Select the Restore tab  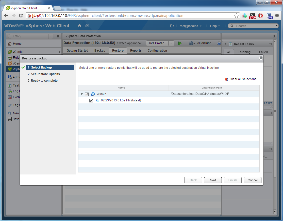point(118,51)
